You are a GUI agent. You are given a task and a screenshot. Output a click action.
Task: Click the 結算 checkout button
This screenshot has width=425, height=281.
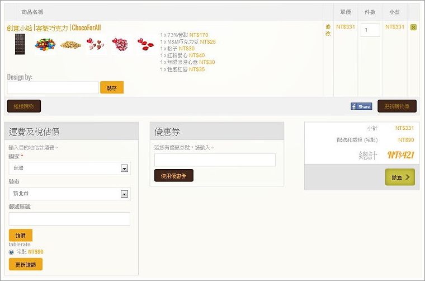400,177
